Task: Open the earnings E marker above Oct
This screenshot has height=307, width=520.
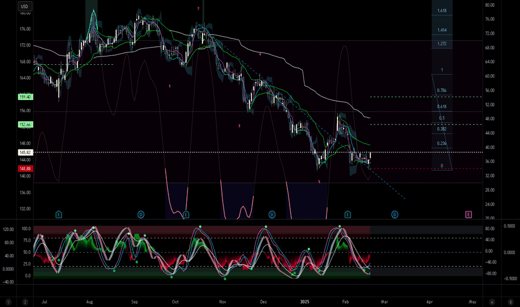Action: 186,214
